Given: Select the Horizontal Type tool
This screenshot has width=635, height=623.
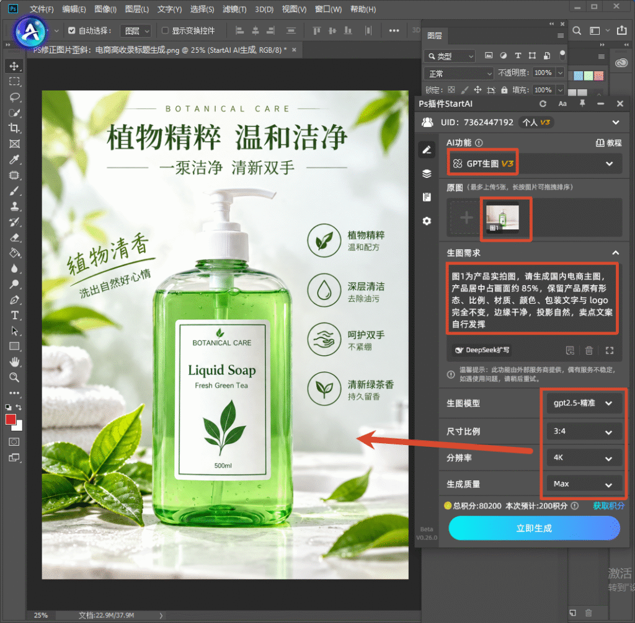Looking at the screenshot, I should [x=14, y=316].
